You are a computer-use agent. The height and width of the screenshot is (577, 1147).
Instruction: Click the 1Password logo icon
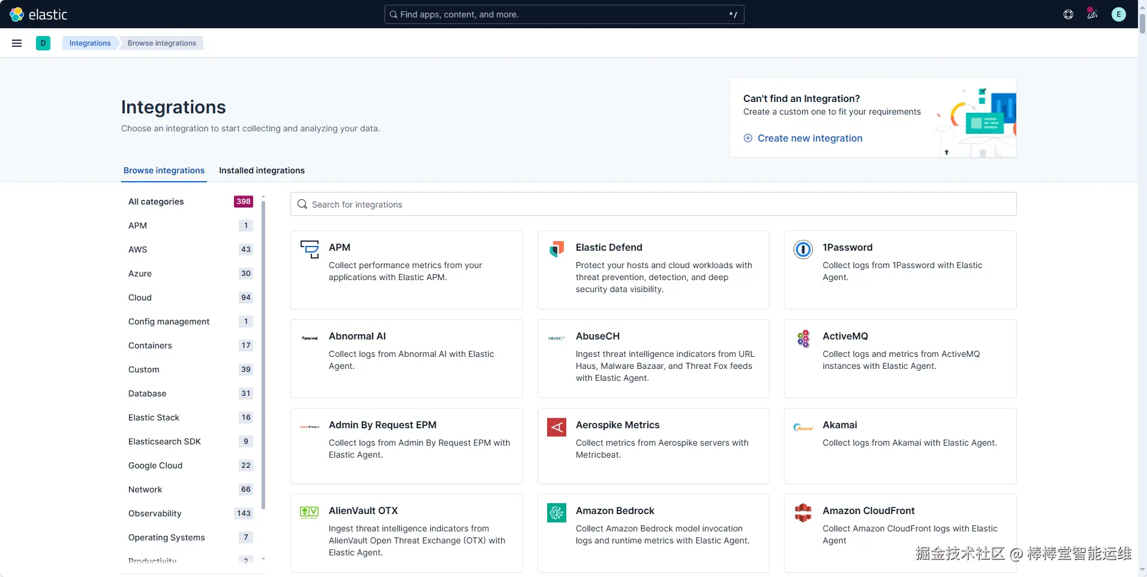pyautogui.click(x=803, y=250)
